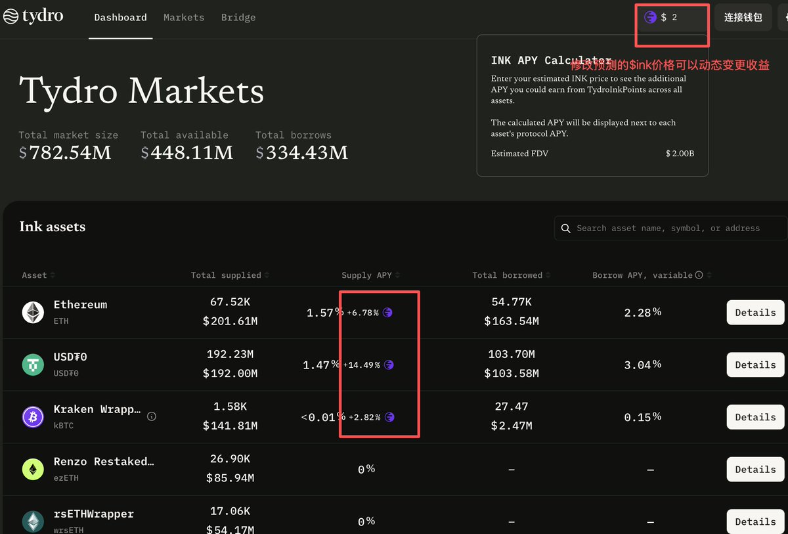The image size is (788, 534).
Task: Click the $334.43M total borrows value
Action: [302, 153]
